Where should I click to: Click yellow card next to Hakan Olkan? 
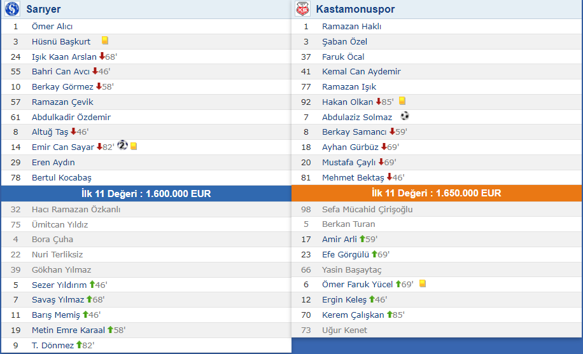point(402,101)
